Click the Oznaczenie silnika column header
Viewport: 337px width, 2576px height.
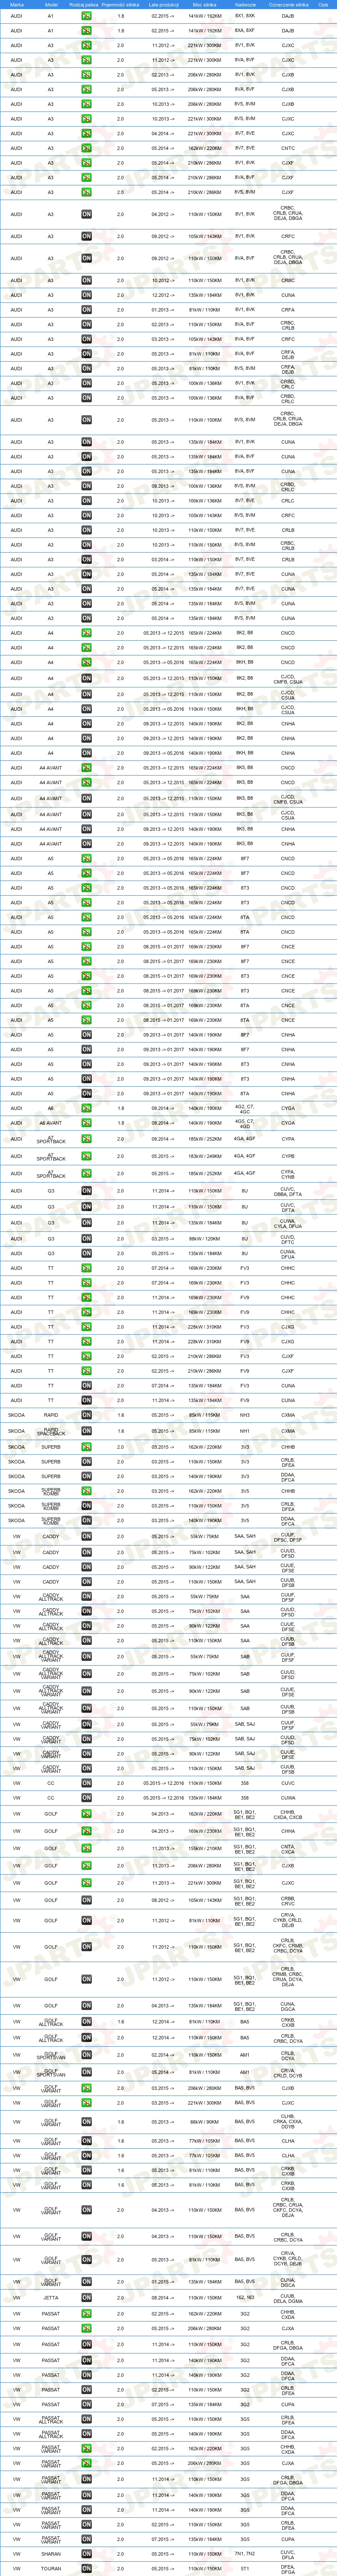(288, 5)
